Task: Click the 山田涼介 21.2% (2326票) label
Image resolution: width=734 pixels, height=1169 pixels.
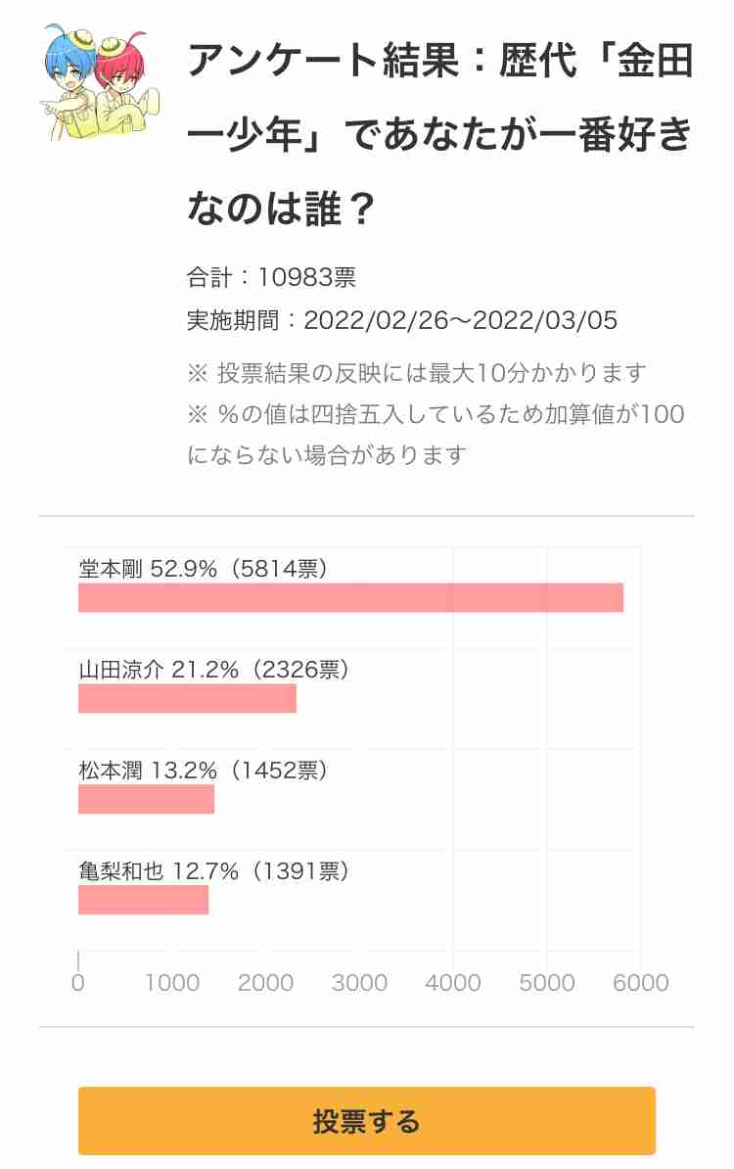Action: (x=214, y=670)
